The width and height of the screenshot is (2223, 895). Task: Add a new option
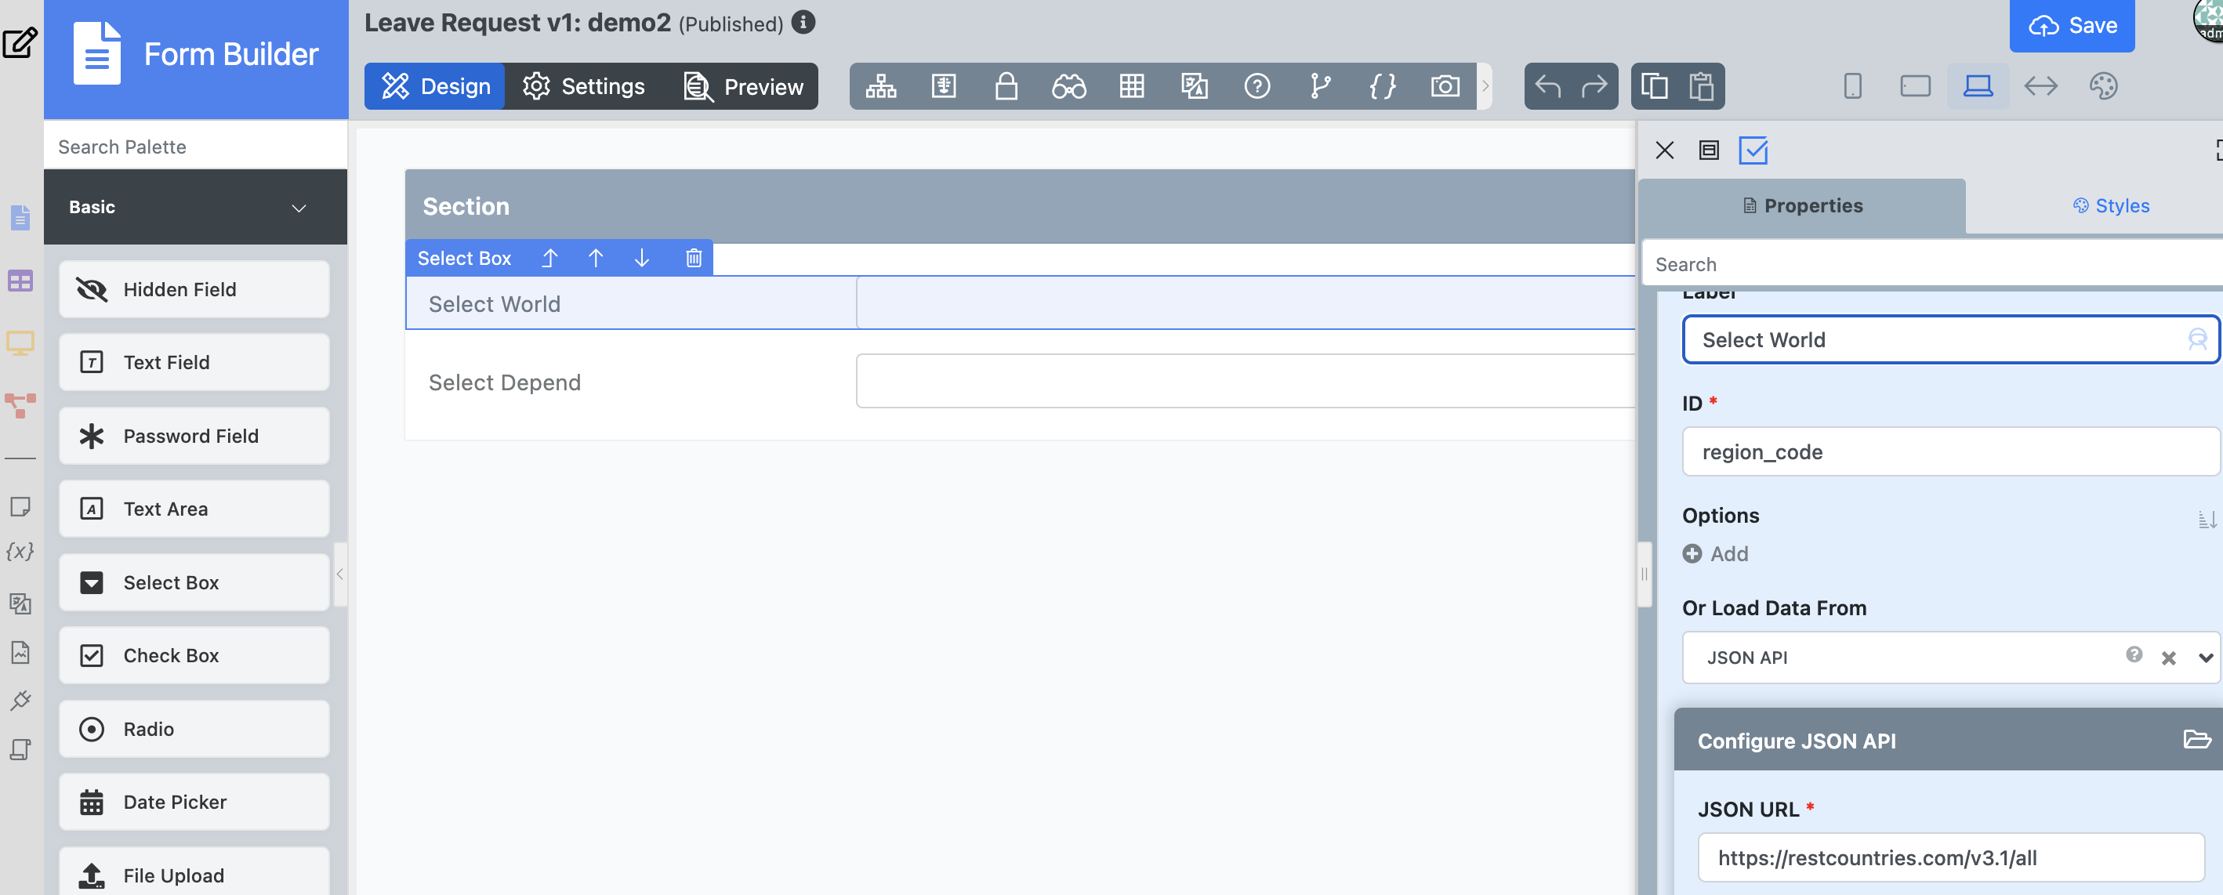(1716, 554)
